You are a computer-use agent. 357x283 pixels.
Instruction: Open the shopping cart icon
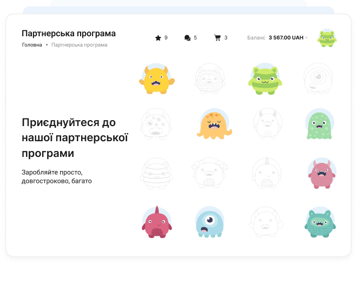[217, 38]
